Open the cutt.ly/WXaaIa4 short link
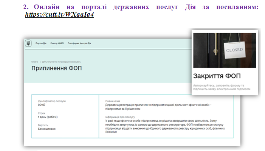This screenshot has height=151, width=265. pyautogui.click(x=59, y=15)
